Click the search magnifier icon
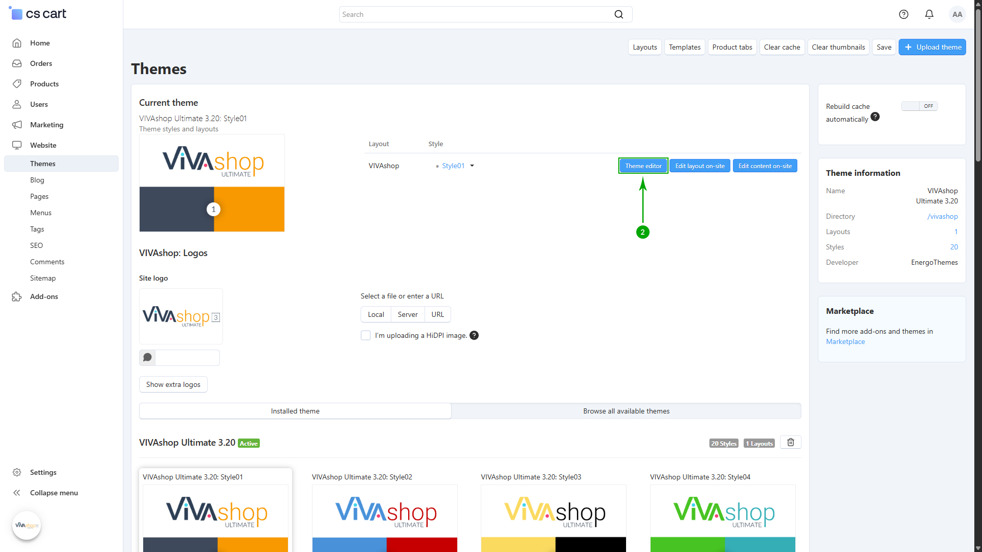This screenshot has width=982, height=552. 619,14
